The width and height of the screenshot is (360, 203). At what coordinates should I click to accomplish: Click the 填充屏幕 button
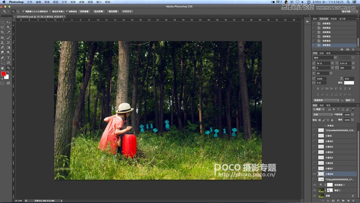coord(113,11)
